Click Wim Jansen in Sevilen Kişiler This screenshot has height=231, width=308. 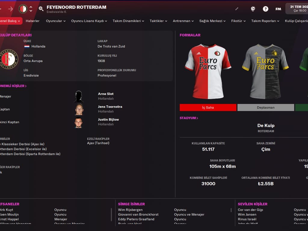pos(247,214)
